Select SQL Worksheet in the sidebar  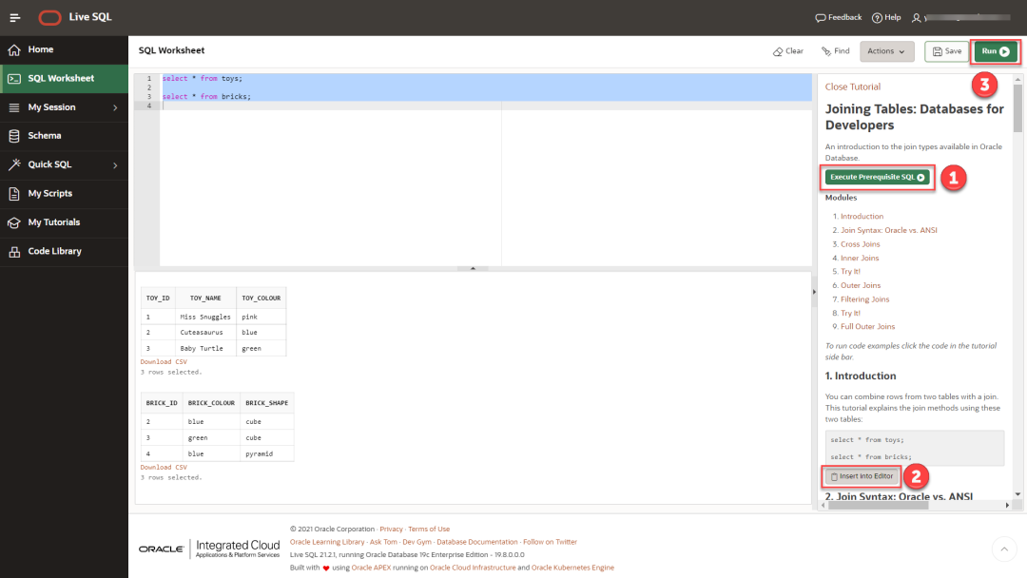pos(65,79)
